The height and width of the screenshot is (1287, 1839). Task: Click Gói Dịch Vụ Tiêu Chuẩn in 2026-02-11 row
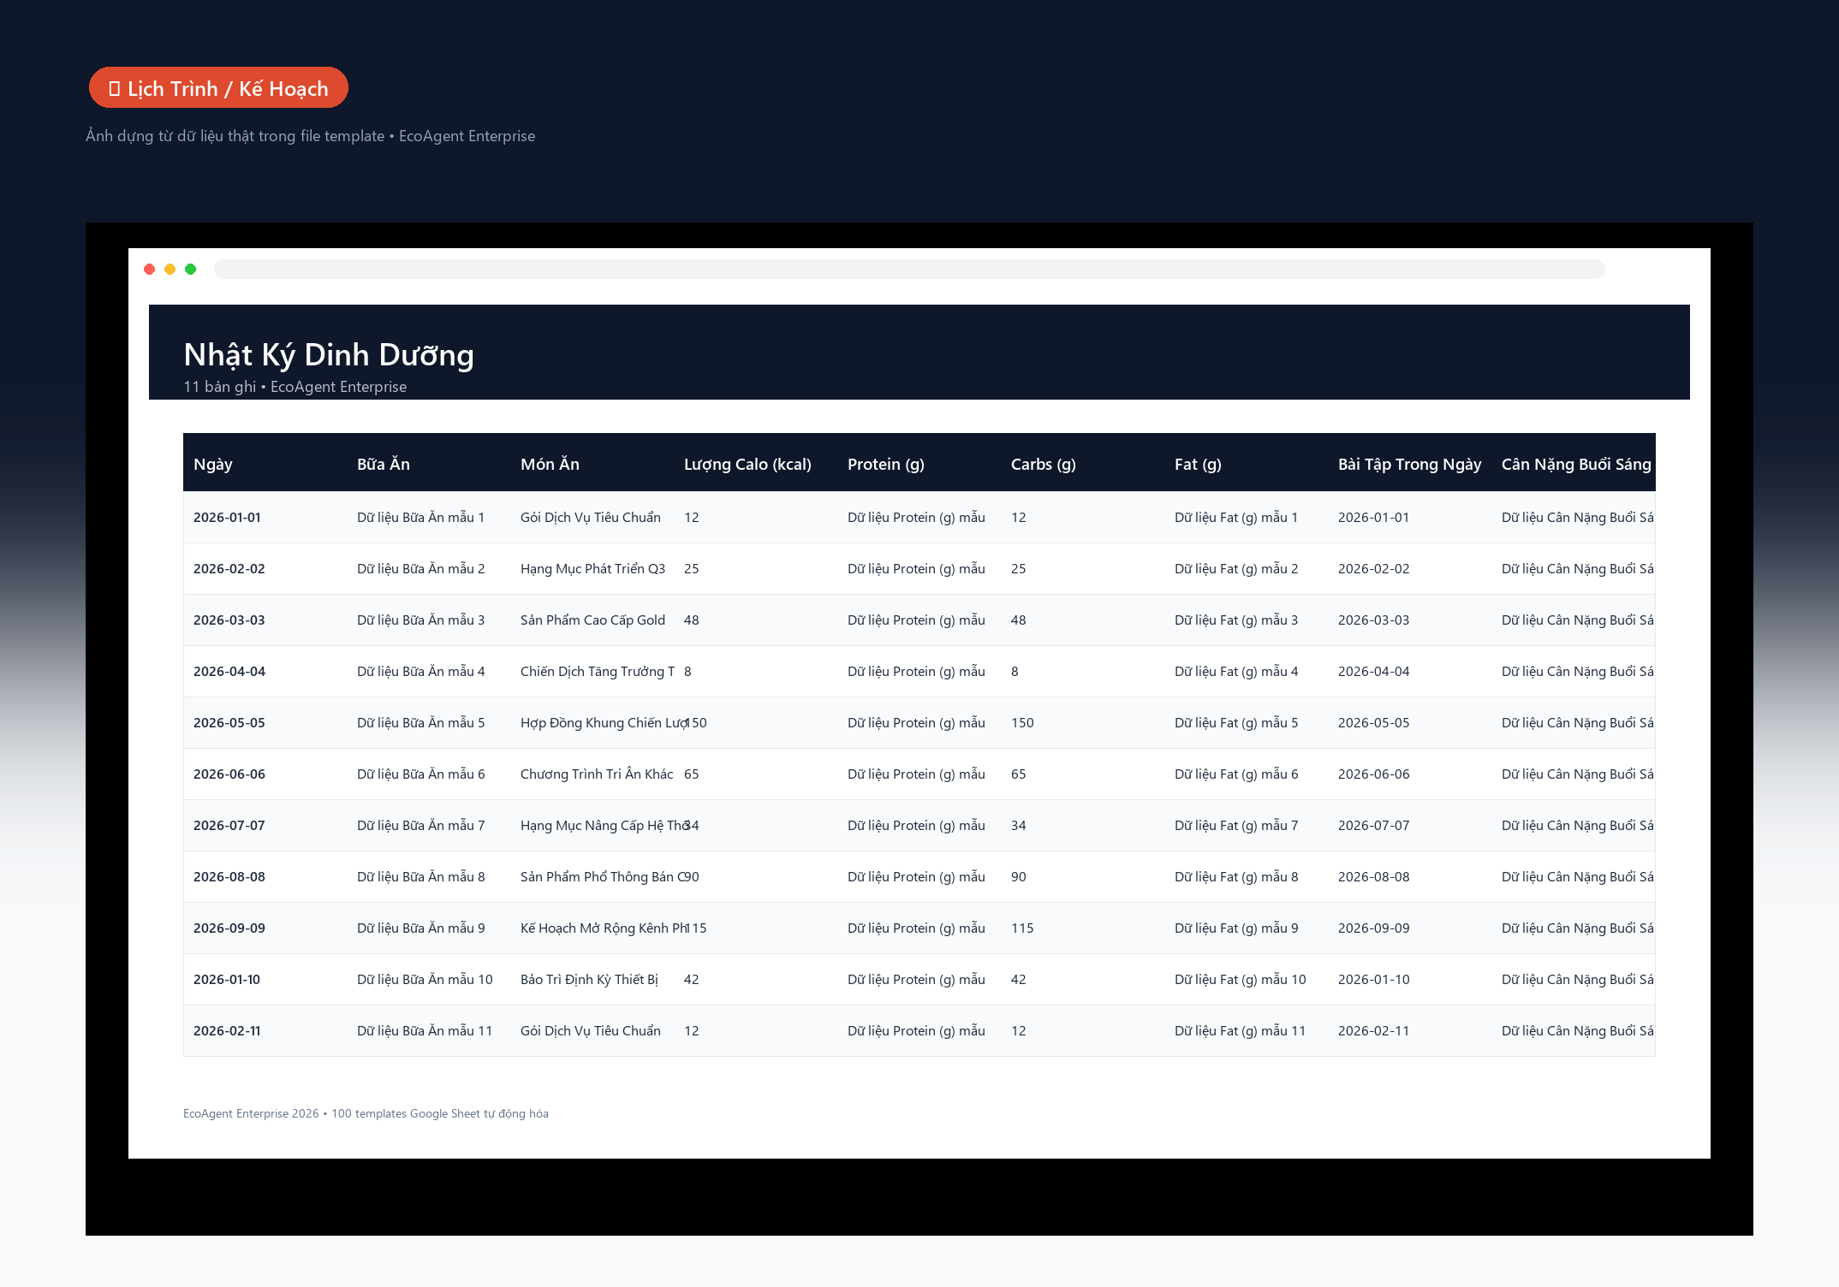pyautogui.click(x=591, y=1031)
